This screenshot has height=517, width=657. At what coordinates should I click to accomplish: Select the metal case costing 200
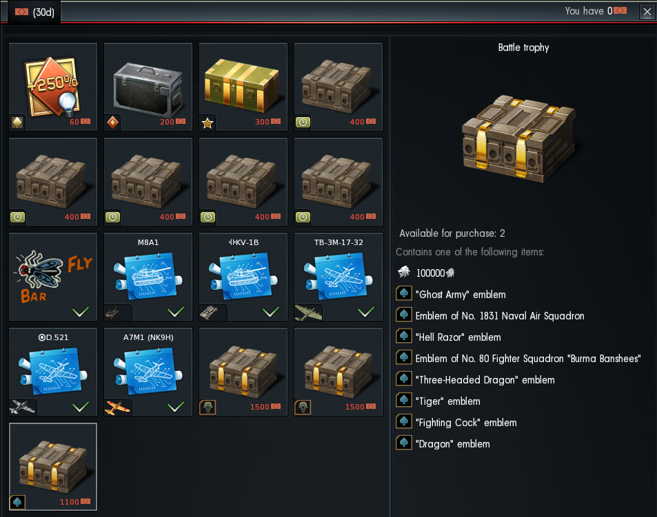click(x=148, y=87)
